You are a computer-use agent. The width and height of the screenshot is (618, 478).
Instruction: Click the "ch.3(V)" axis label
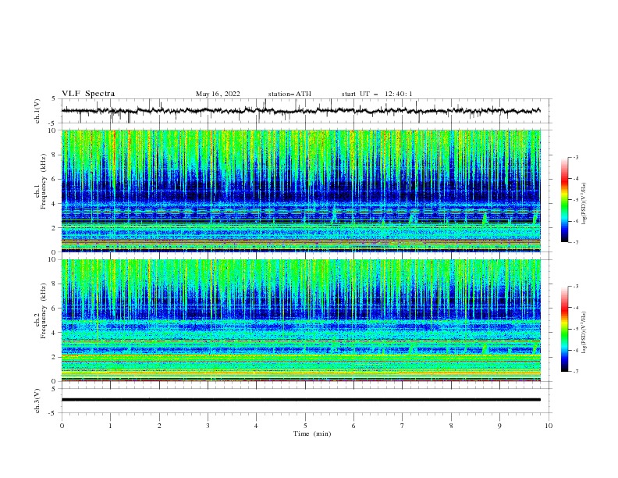pyautogui.click(x=37, y=401)
